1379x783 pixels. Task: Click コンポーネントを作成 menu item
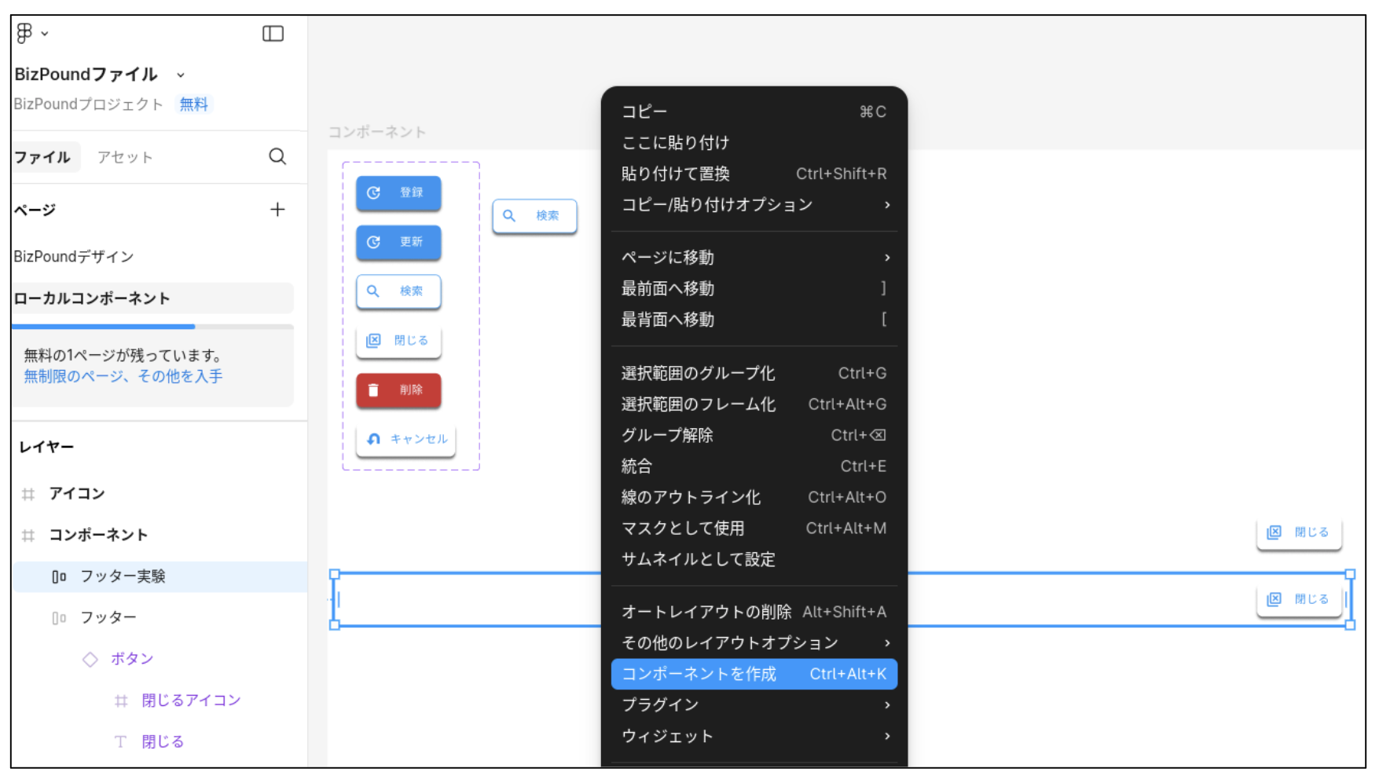pos(754,674)
